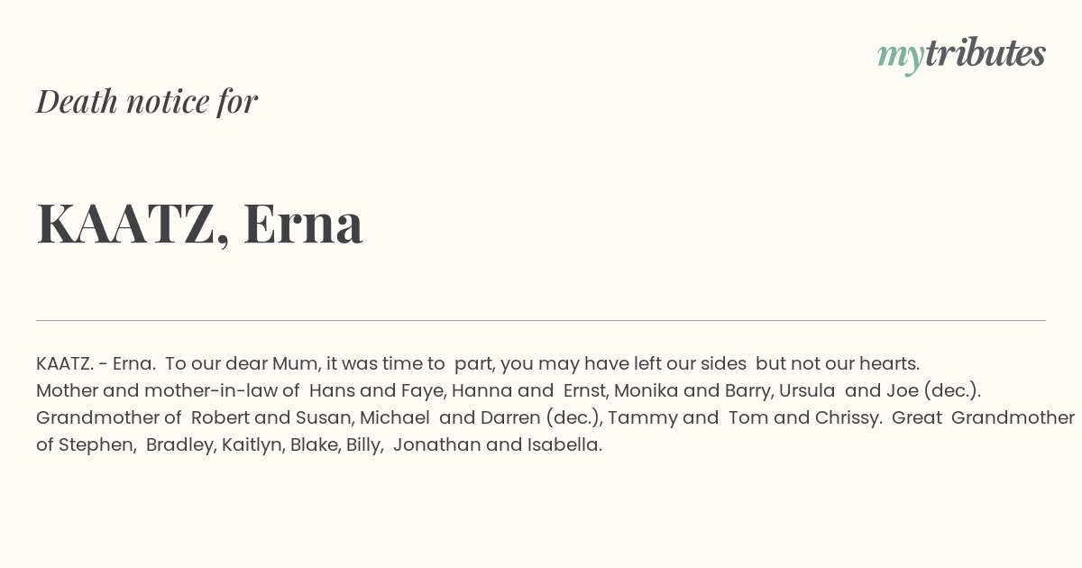Viewport: 1082px width, 568px height.
Task: Click the words "To our dear Mum"
Action: [242, 363]
